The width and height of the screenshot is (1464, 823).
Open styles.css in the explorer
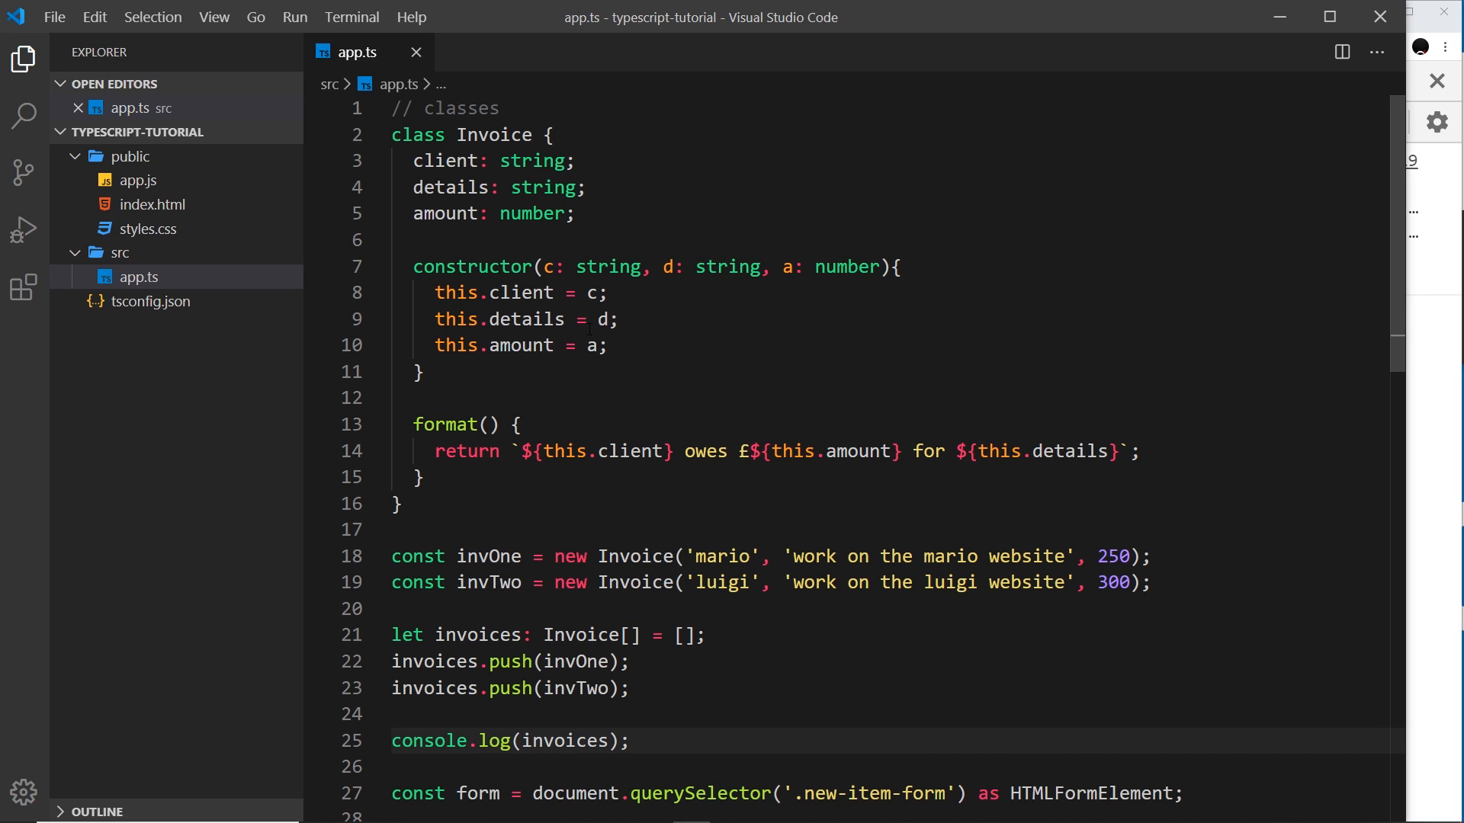coord(147,229)
